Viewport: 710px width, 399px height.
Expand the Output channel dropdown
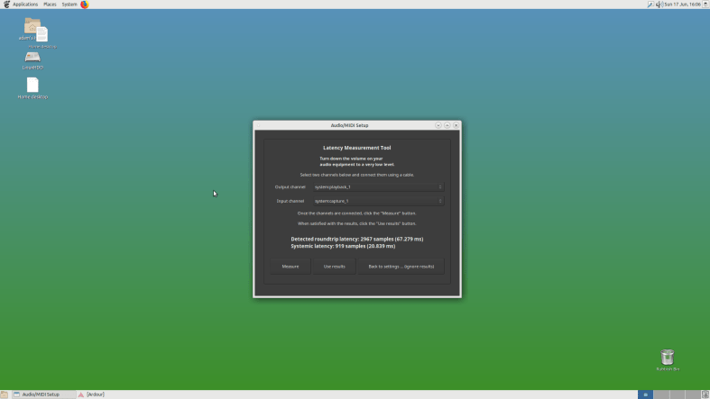point(377,186)
